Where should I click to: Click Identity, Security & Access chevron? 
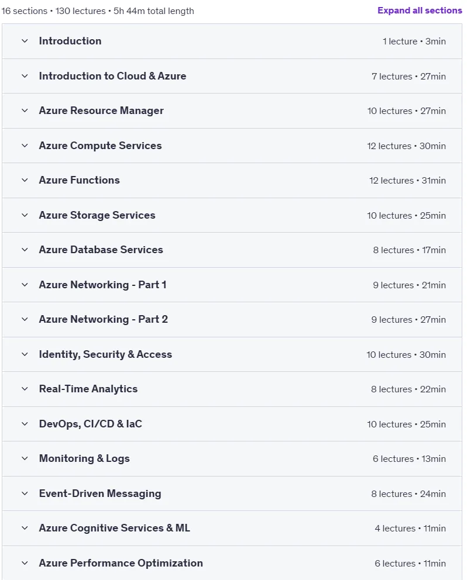click(25, 354)
